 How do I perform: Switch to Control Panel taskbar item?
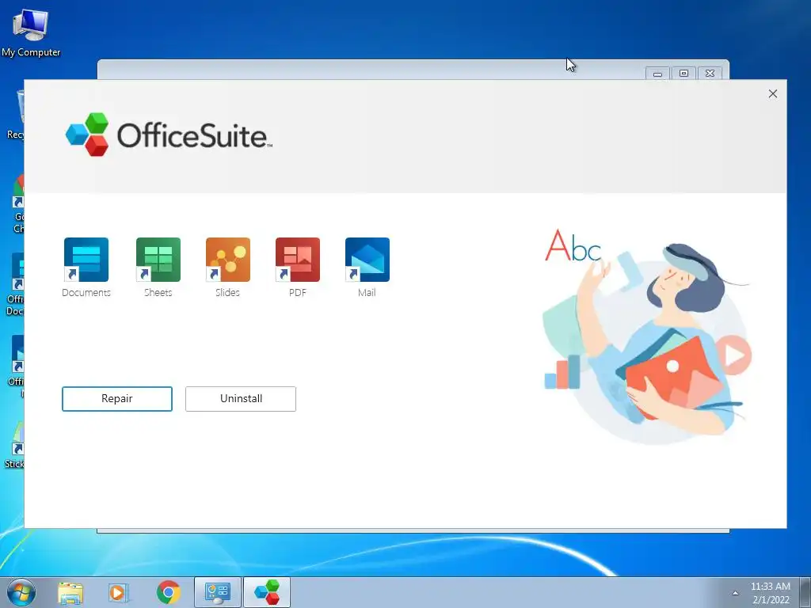[x=218, y=593]
